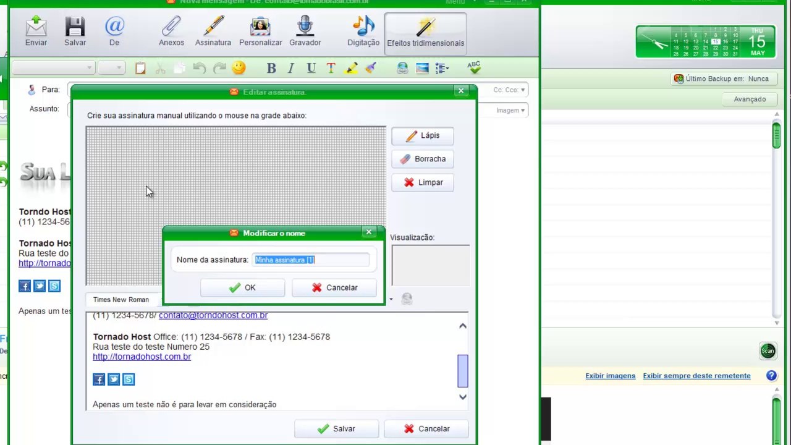
Task: Toggle bold formatting
Action: click(271, 68)
